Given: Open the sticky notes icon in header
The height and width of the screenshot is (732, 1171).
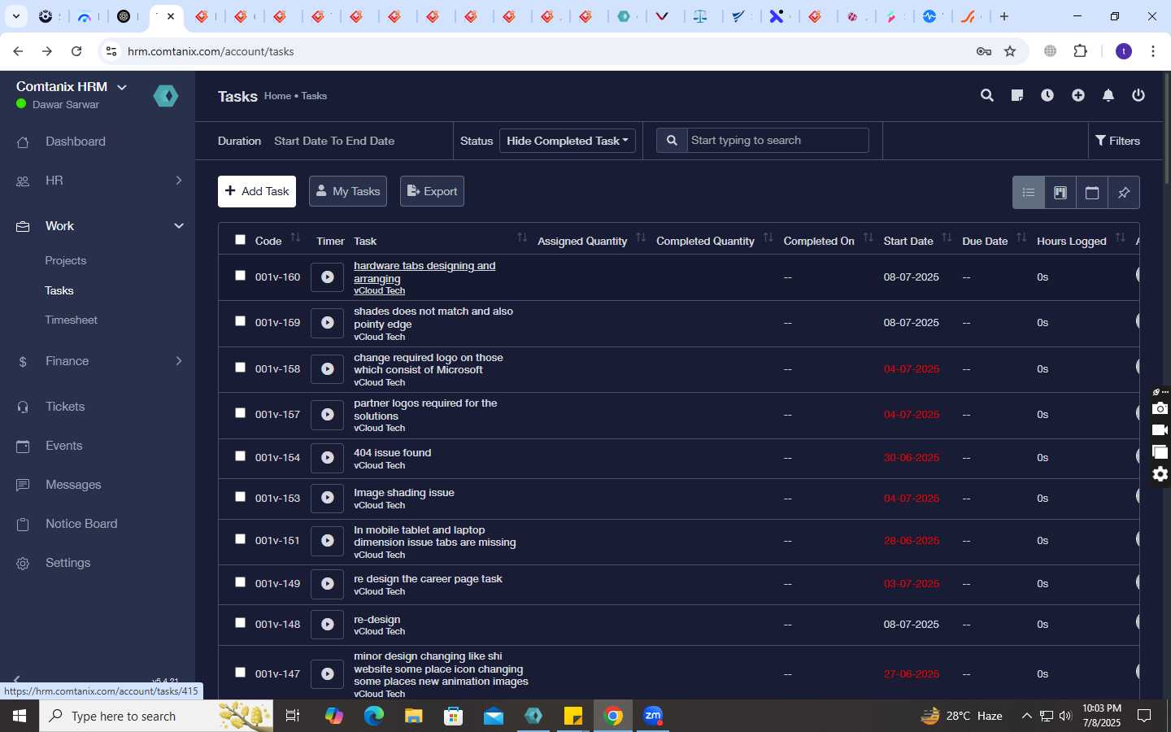Looking at the screenshot, I should [x=1017, y=96].
